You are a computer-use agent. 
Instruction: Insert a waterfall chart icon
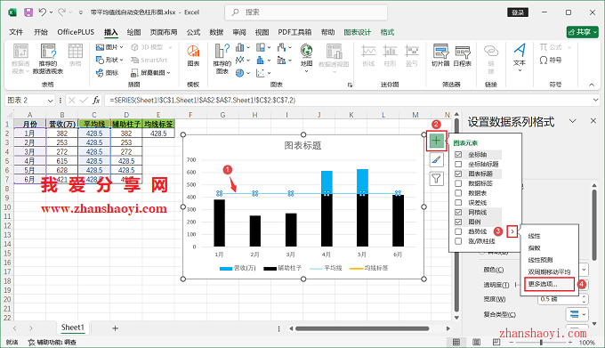tap(282, 47)
